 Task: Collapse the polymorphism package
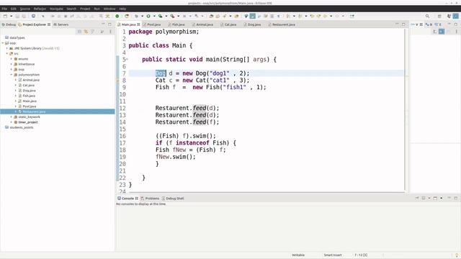tap(12, 75)
